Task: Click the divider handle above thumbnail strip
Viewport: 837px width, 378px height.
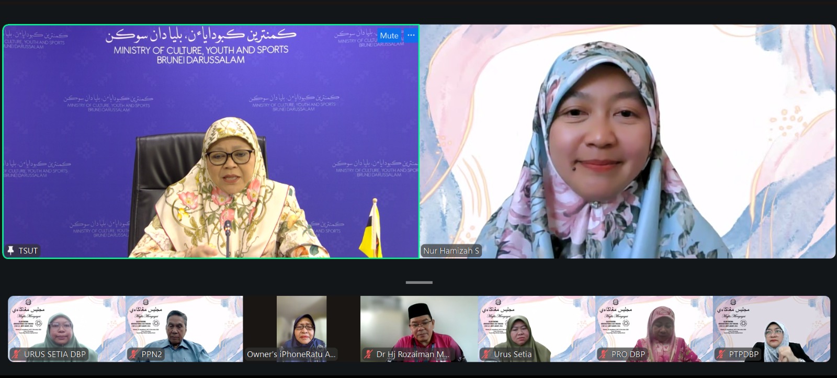Action: (419, 282)
